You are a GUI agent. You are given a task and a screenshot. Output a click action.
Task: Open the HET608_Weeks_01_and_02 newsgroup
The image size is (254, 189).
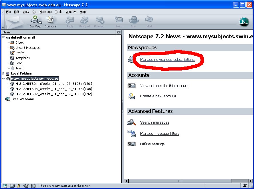tap(54, 89)
